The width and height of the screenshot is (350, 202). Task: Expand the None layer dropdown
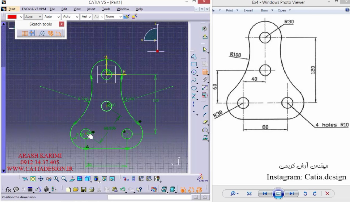coord(121,17)
